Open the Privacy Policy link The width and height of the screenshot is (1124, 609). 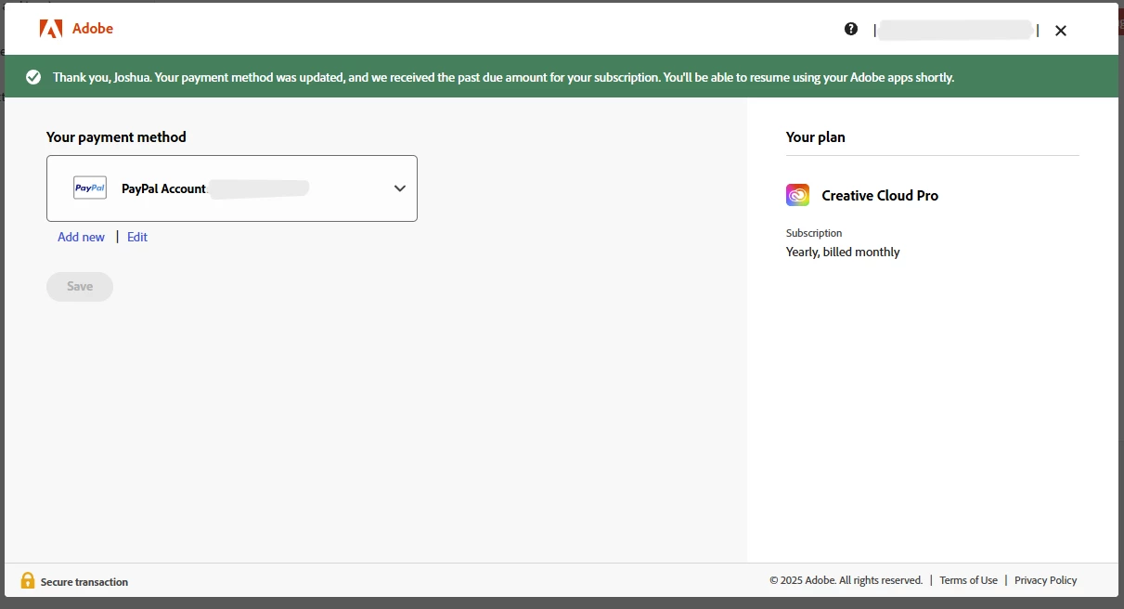click(1045, 580)
